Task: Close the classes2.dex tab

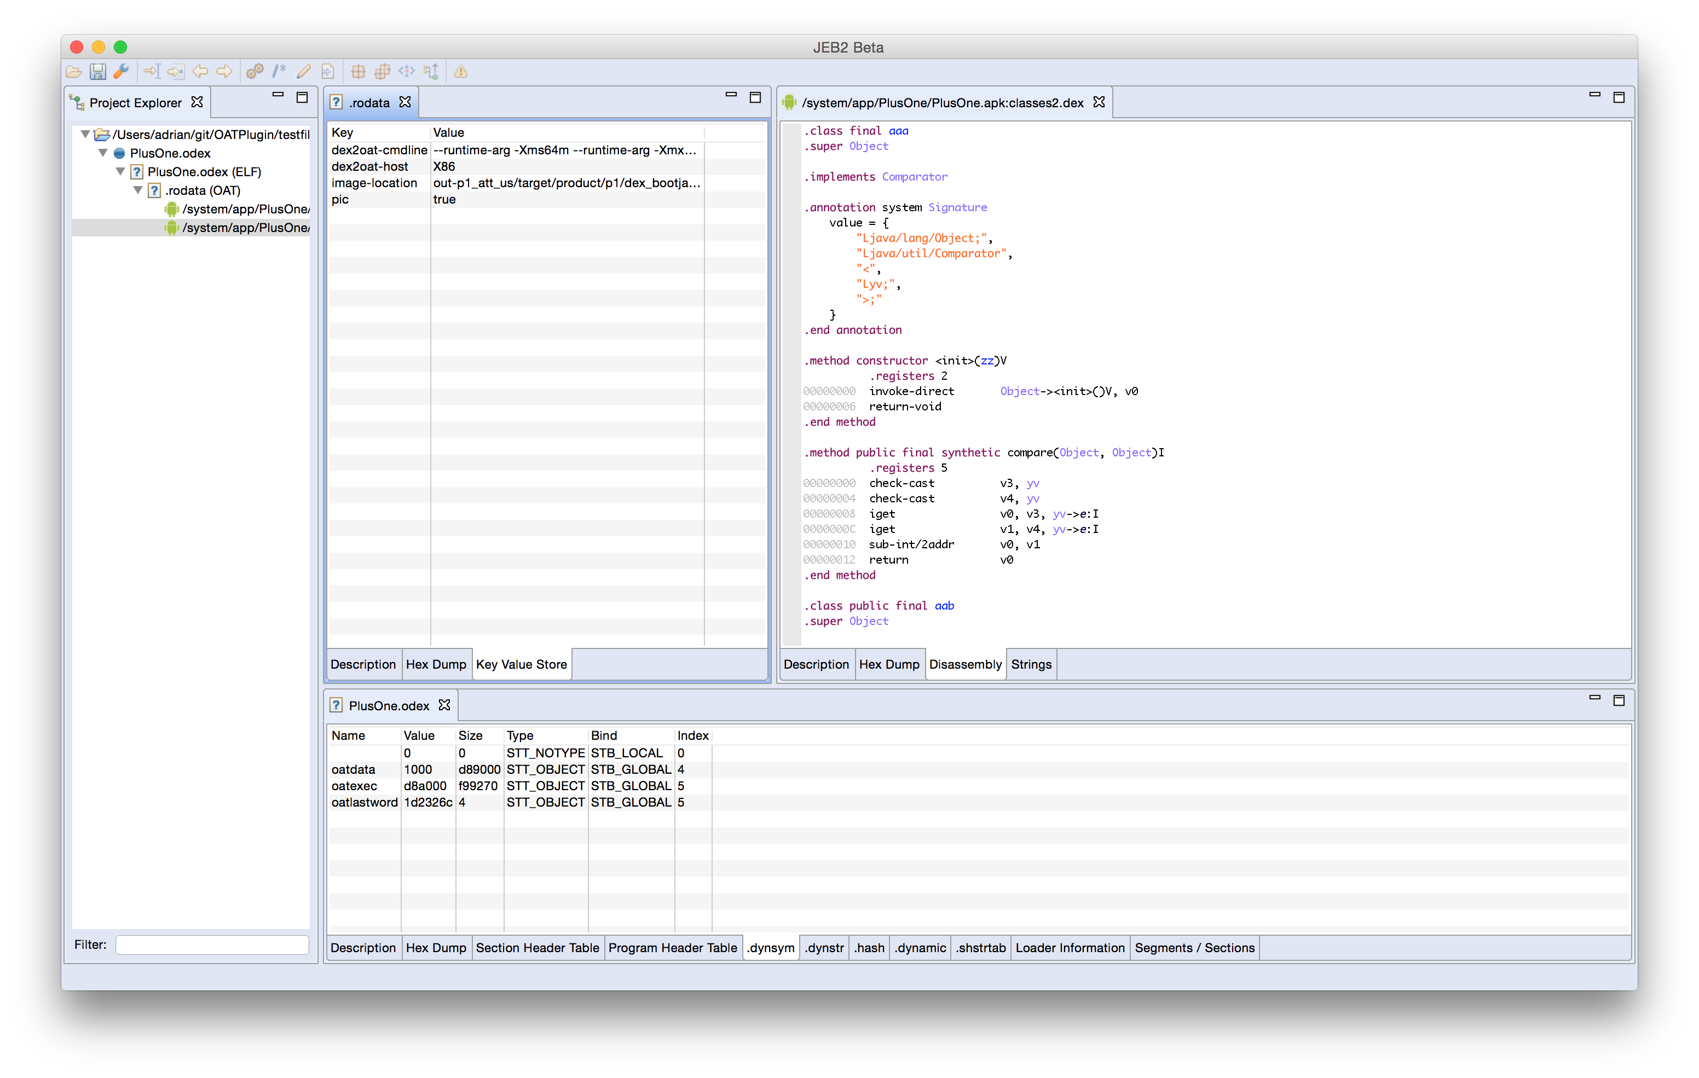Action: (1099, 102)
